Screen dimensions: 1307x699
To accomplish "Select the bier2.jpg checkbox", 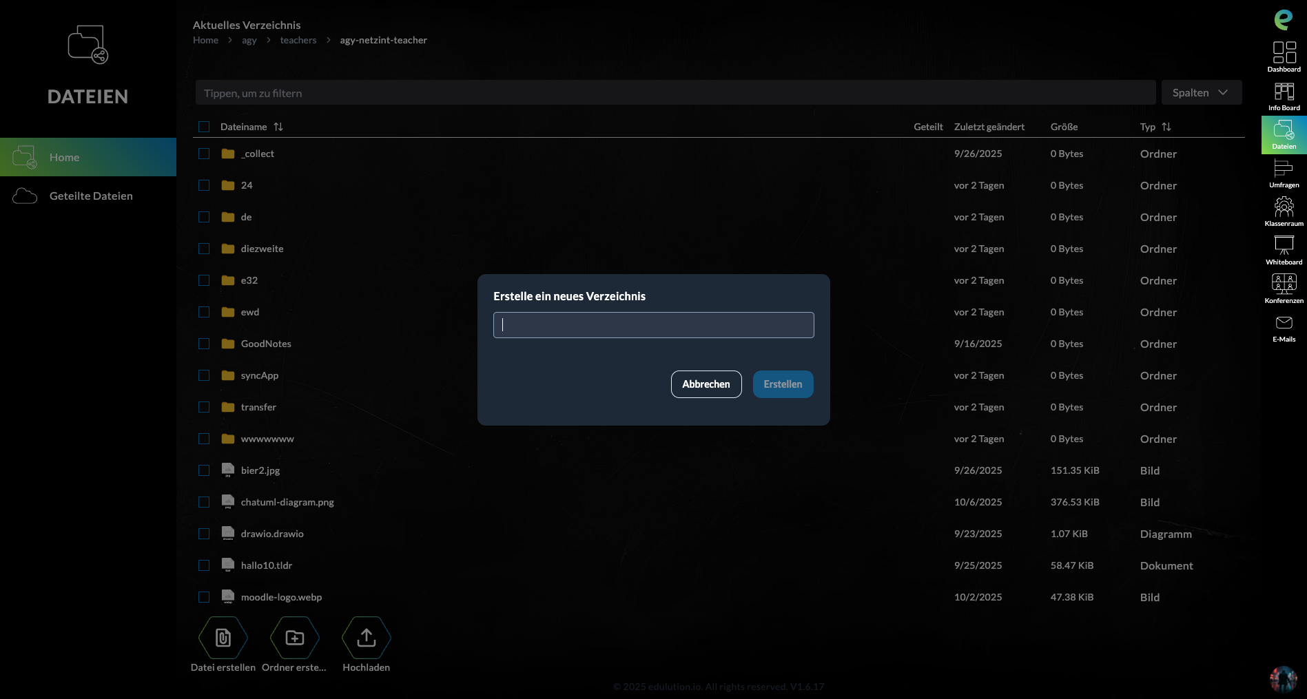I will (204, 470).
